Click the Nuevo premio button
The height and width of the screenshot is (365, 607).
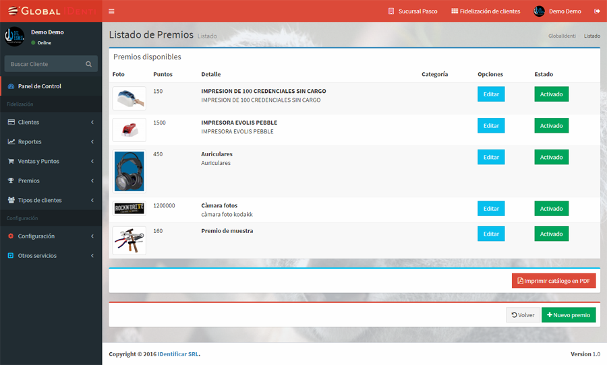568,314
